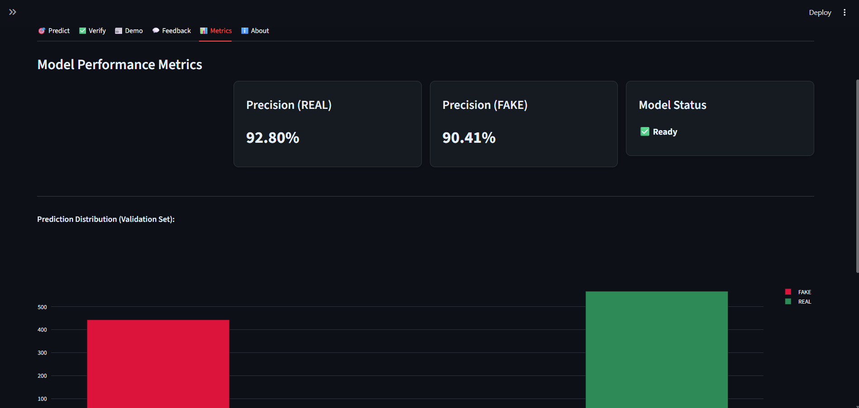Viewport: 859px width, 408px height.
Task: Toggle the REAL series legend label
Action: click(804, 302)
